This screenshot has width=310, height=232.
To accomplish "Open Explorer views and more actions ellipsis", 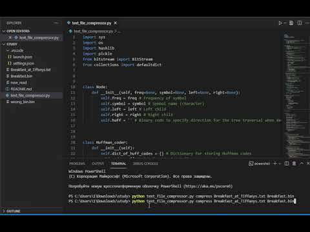I will click(x=56, y=23).
